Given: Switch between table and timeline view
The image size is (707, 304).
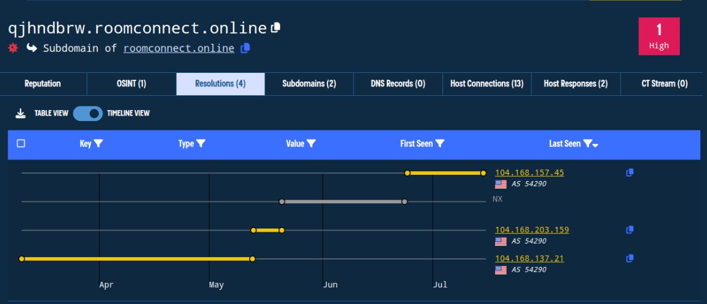Looking at the screenshot, I should 88,114.
